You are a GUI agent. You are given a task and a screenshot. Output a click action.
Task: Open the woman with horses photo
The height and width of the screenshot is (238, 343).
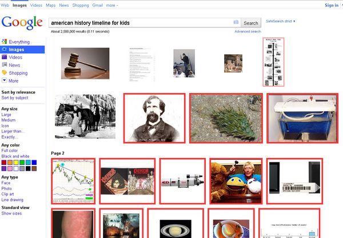click(85, 116)
